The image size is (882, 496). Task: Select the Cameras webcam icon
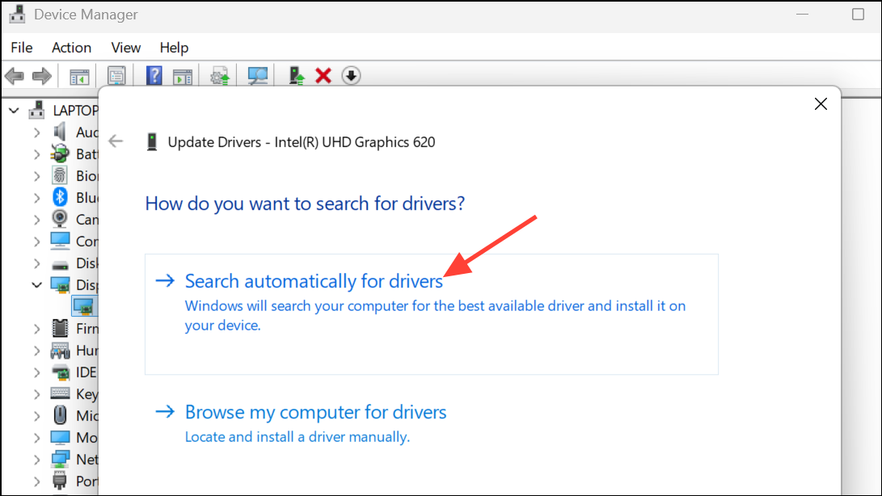point(60,219)
